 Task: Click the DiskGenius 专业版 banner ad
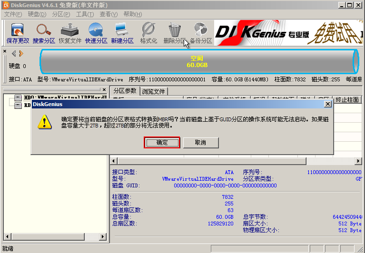pyautogui.click(x=288, y=33)
